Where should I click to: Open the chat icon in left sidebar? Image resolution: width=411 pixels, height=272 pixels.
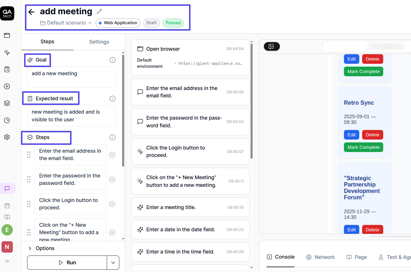(x=7, y=189)
